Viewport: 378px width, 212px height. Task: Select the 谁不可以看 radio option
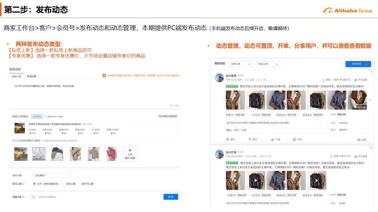79,184
